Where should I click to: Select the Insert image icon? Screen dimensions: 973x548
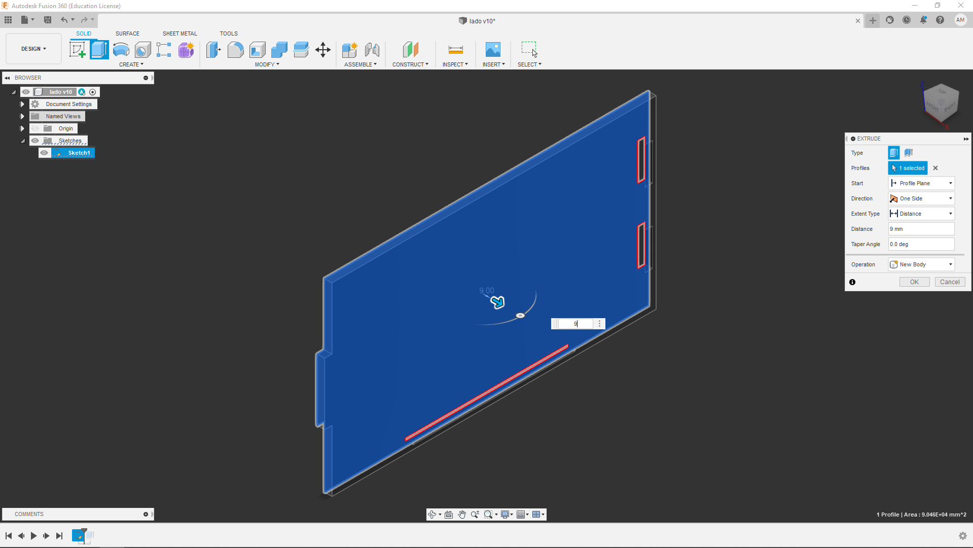493,50
